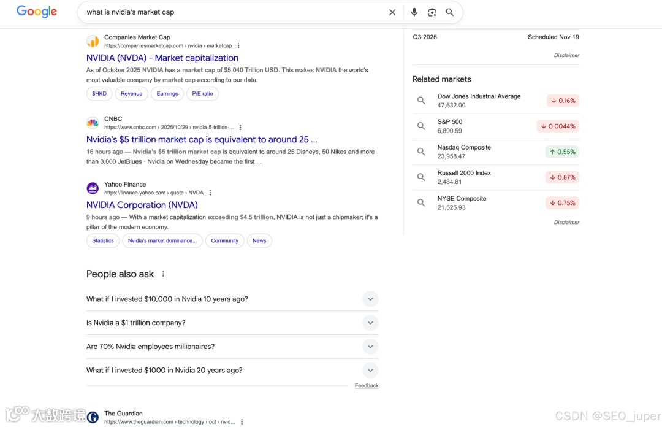This screenshot has width=662, height=427.
Task: Expand "Is Nvidia a $1 trillion company?"
Action: pyautogui.click(x=370, y=323)
